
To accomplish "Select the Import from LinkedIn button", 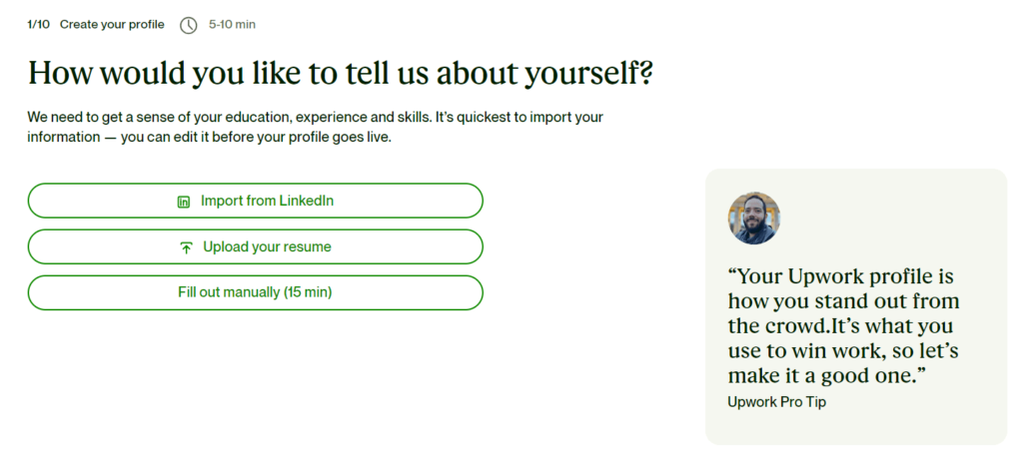I will click(x=255, y=201).
